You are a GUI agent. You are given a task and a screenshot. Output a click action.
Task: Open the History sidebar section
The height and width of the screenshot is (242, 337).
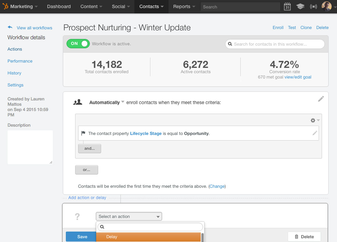point(14,73)
